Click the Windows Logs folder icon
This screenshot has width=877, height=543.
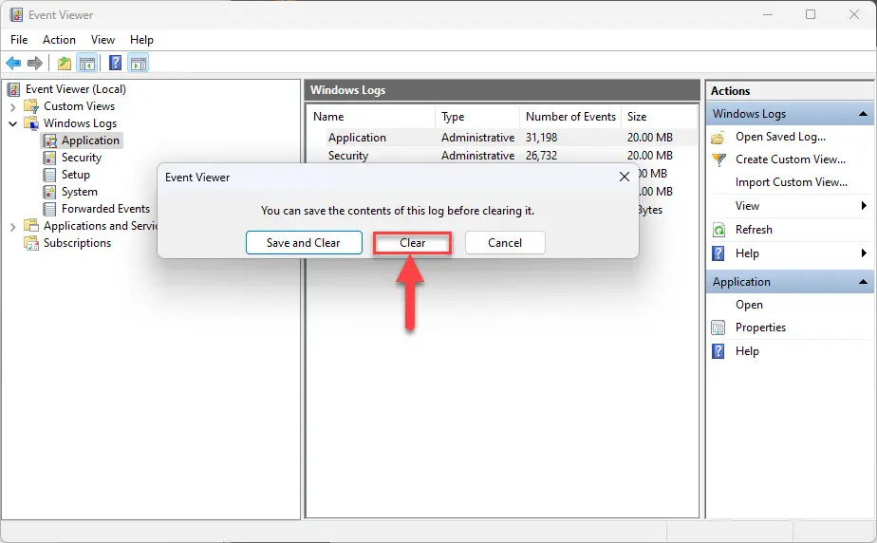[x=30, y=123]
